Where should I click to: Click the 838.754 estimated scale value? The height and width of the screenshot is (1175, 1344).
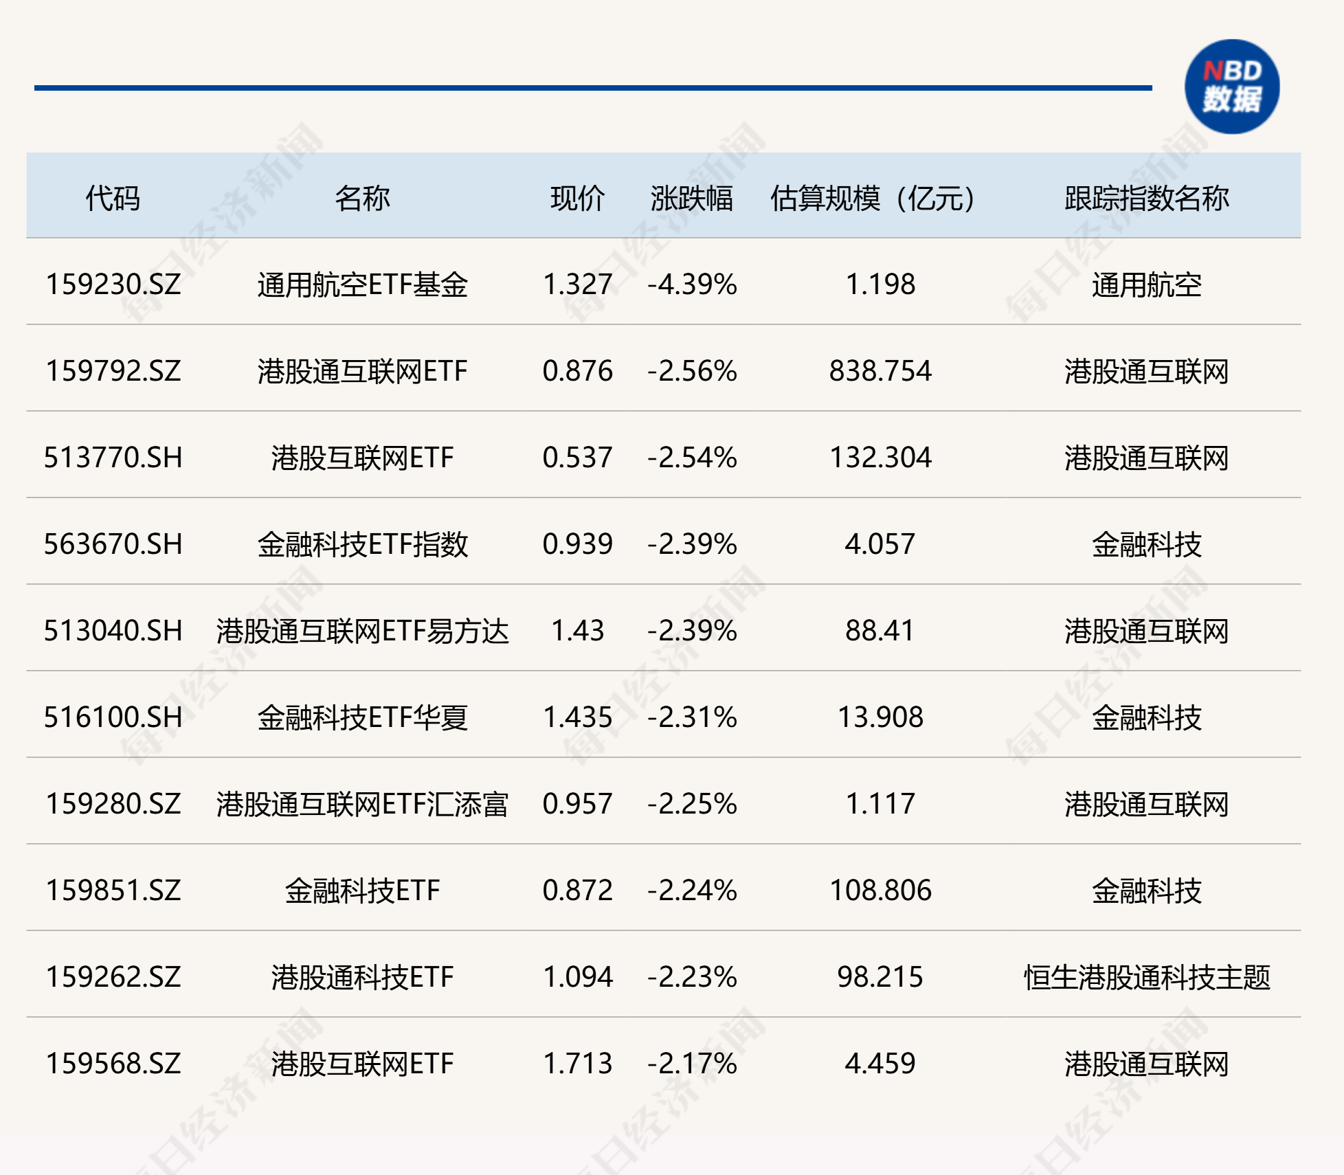coord(880,371)
